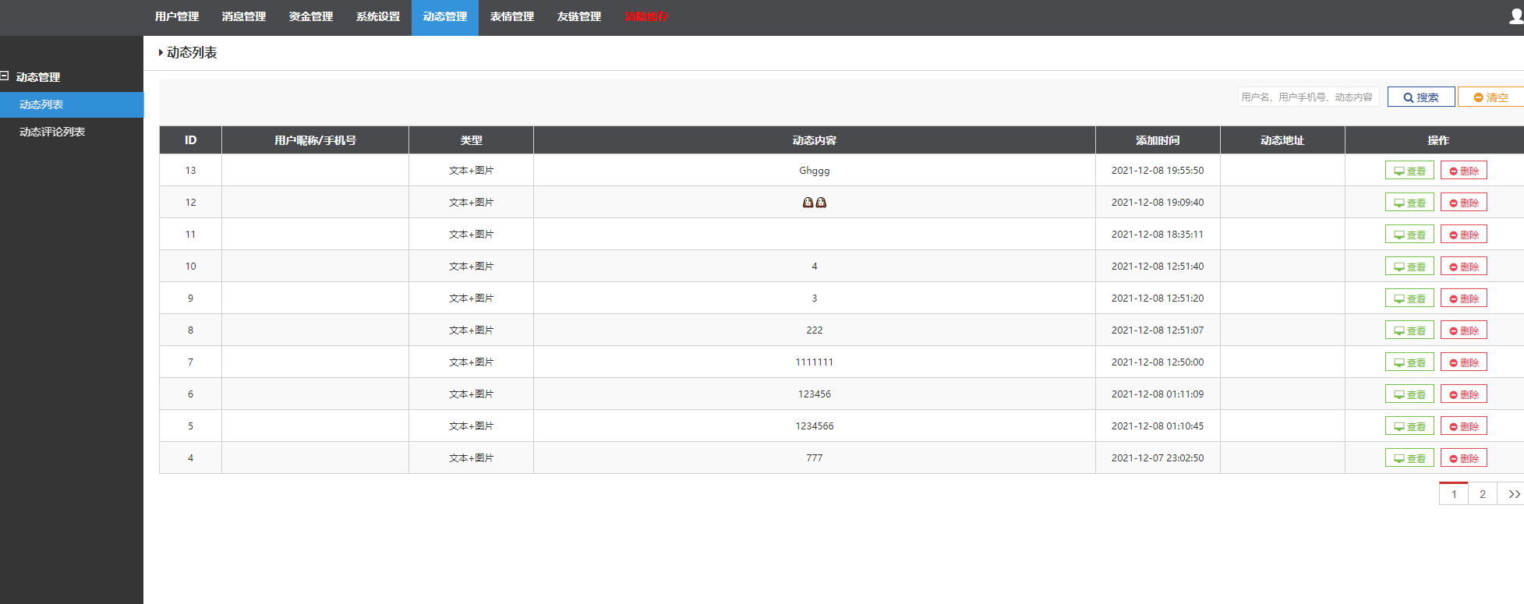Open the 用户管理 top menu
The width and height of the screenshot is (1524, 604).
[177, 17]
